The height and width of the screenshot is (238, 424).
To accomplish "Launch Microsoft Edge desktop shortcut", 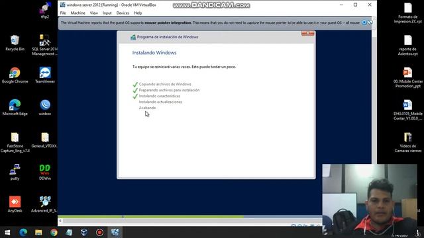I will [x=15, y=107].
